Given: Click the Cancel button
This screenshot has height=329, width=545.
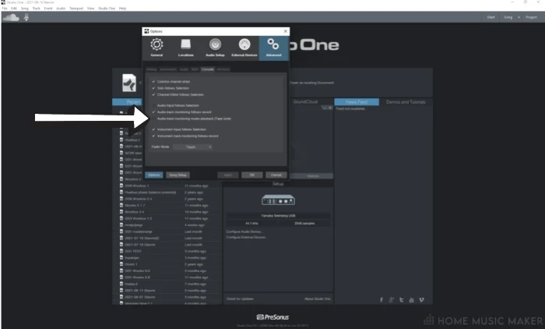Looking at the screenshot, I should (276, 175).
